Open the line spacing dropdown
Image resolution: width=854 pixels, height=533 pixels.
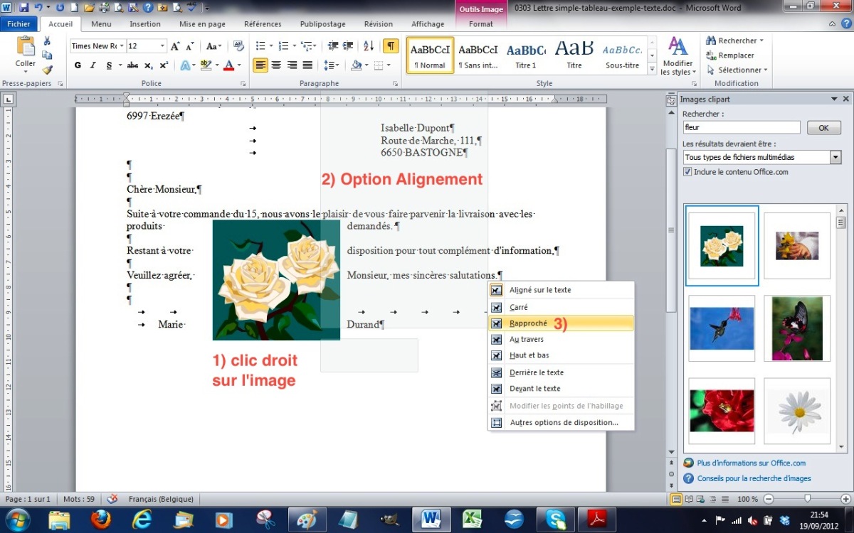click(332, 65)
